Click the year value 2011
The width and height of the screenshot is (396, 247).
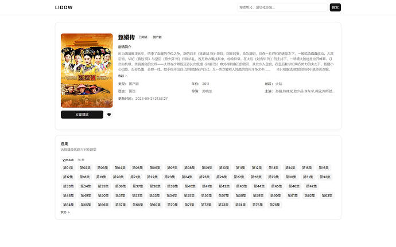(x=205, y=84)
